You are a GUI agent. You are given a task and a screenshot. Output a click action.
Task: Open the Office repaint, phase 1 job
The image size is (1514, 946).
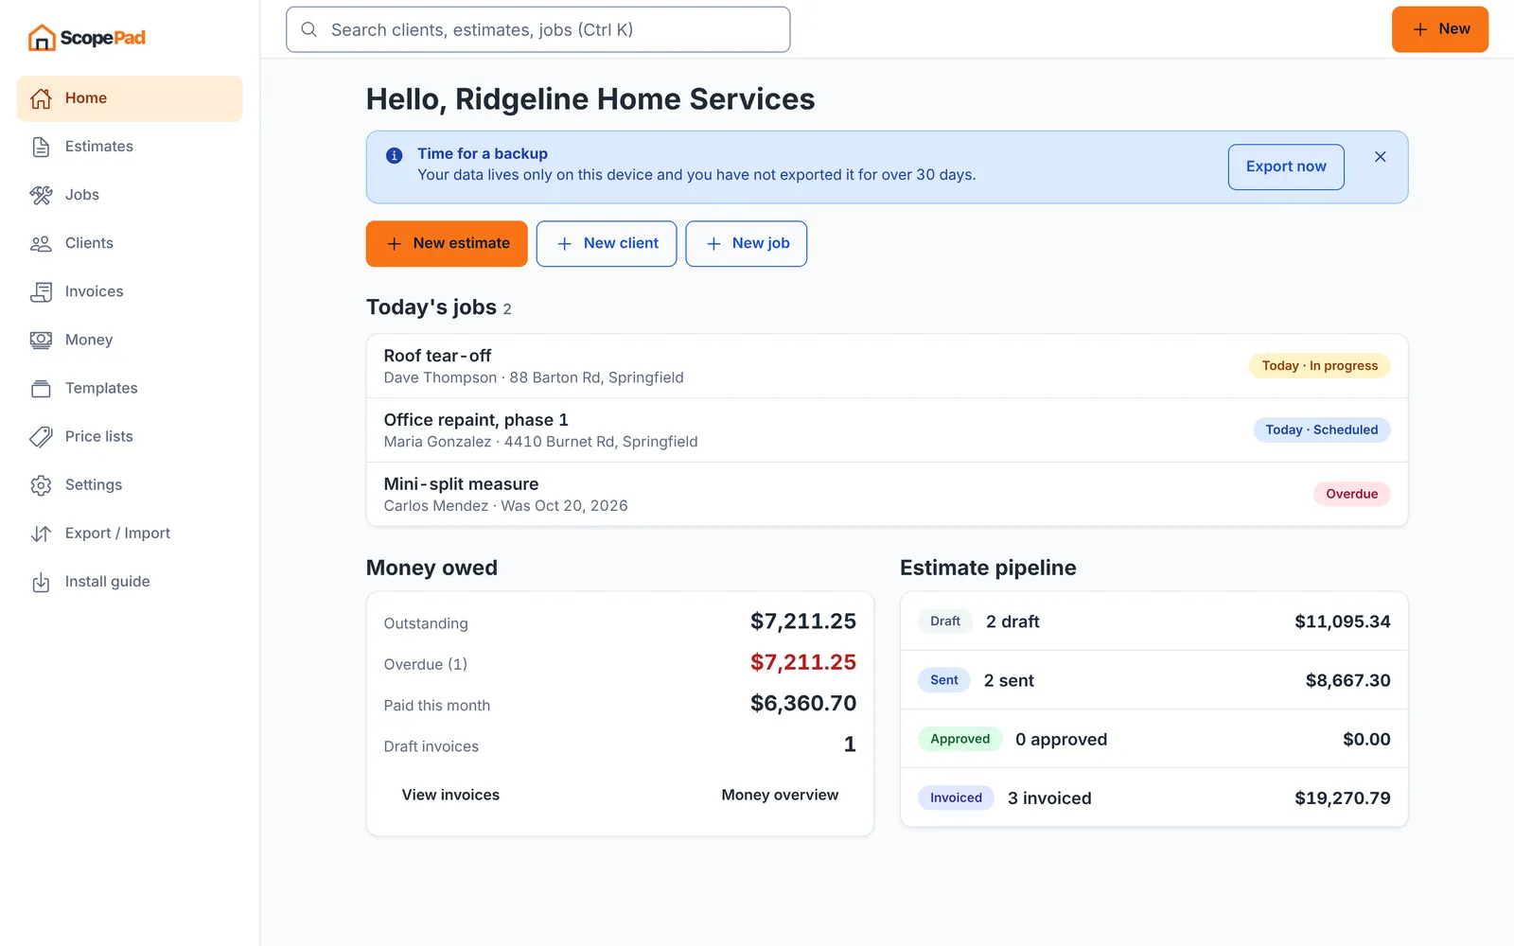click(x=888, y=430)
